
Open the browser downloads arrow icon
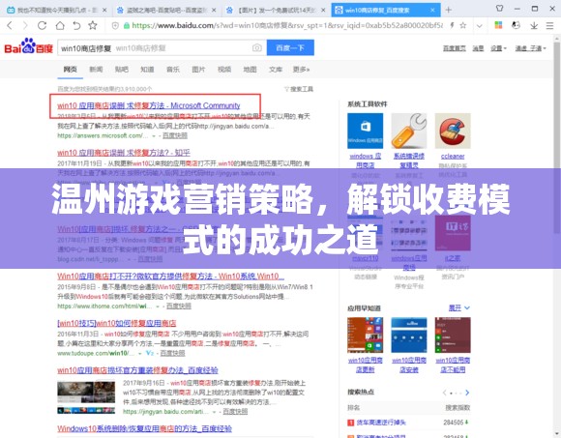click(534, 25)
